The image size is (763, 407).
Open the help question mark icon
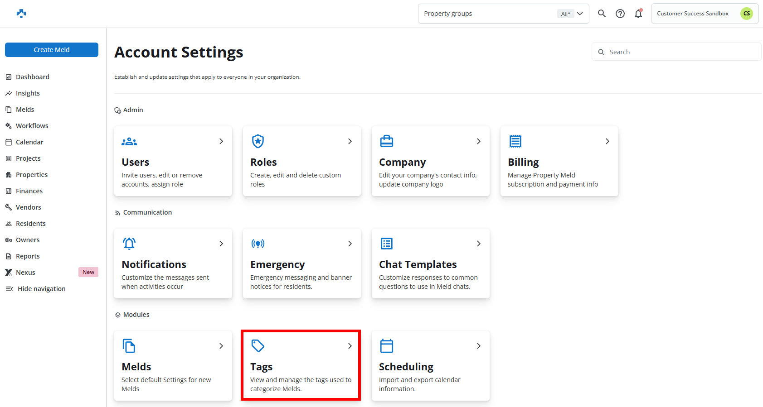[x=620, y=14]
